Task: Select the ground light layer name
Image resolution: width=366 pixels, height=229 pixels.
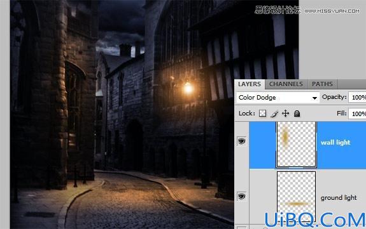Action: [x=339, y=198]
